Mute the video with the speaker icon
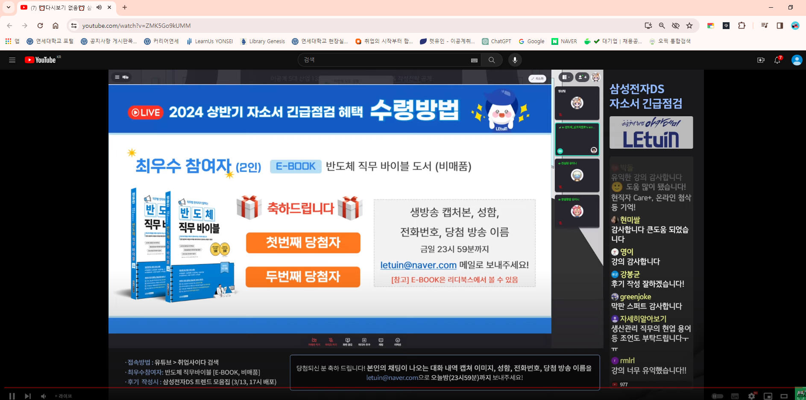Image resolution: width=806 pixels, height=400 pixels. [x=43, y=396]
